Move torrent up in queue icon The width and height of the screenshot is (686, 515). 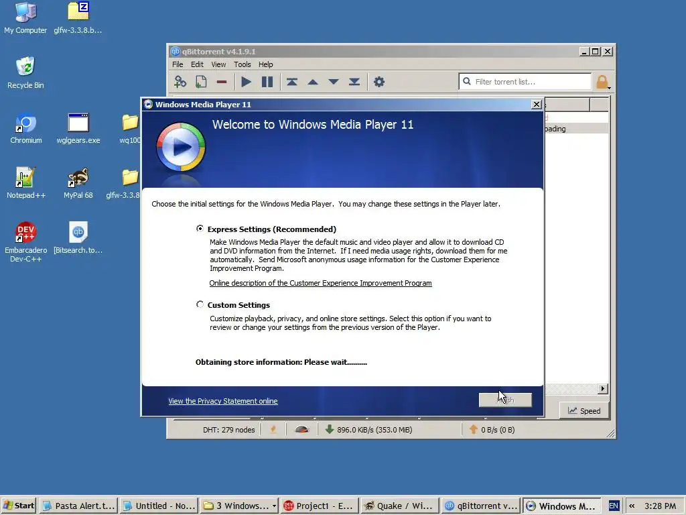point(313,82)
